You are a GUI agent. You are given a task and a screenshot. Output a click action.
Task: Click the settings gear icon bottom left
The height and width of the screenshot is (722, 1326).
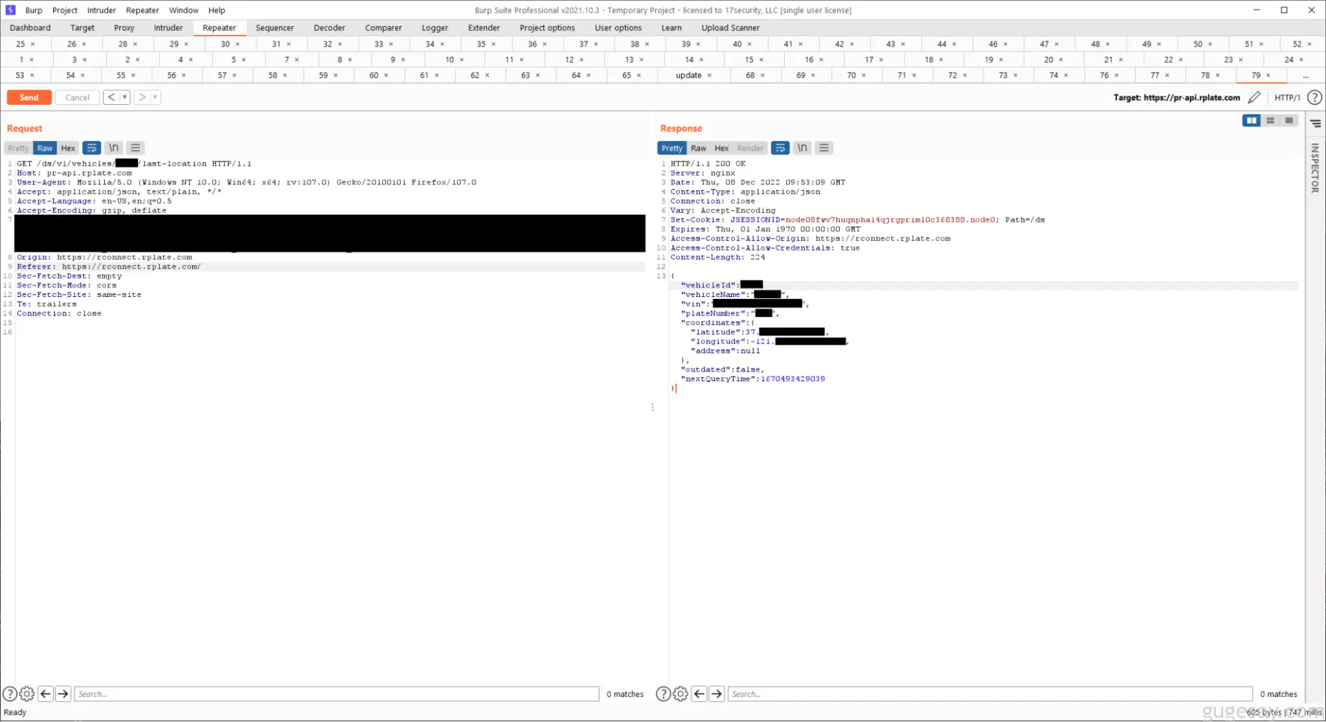click(x=27, y=693)
